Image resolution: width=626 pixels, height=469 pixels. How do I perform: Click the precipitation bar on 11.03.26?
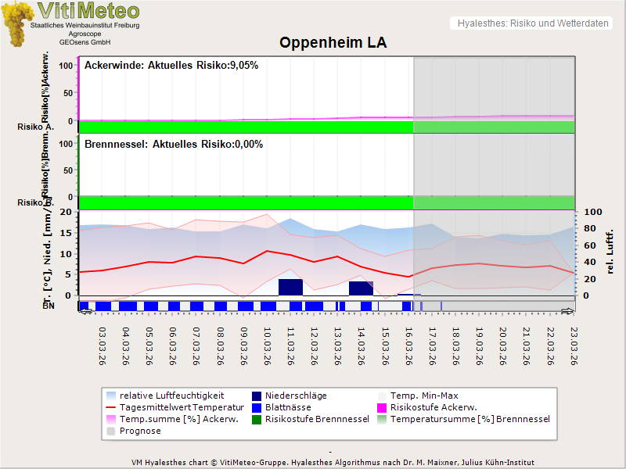pos(290,287)
